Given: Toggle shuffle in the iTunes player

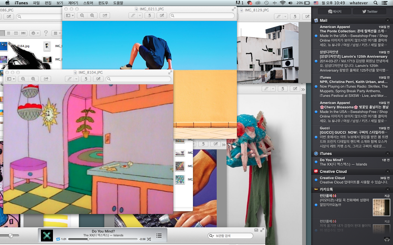Looking at the screenshot, I should pyautogui.click(x=149, y=239).
